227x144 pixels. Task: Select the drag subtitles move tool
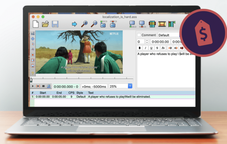(x=33, y=39)
